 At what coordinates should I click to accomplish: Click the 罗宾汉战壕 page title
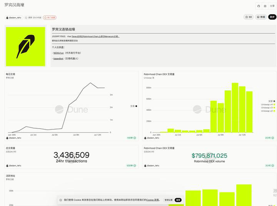(x=14, y=5)
